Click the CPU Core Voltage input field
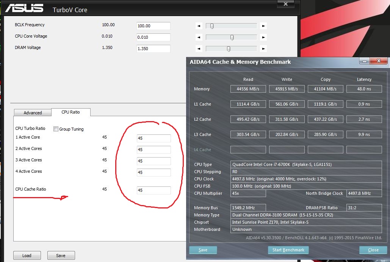The width and height of the screenshot is (390, 262). click(x=153, y=37)
